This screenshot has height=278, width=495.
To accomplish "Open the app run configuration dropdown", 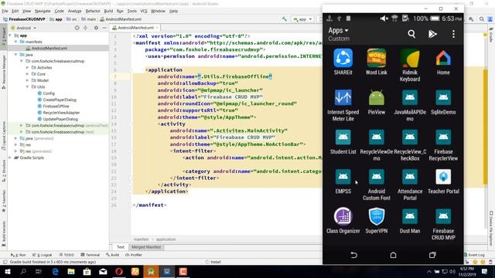I will pos(302,19).
